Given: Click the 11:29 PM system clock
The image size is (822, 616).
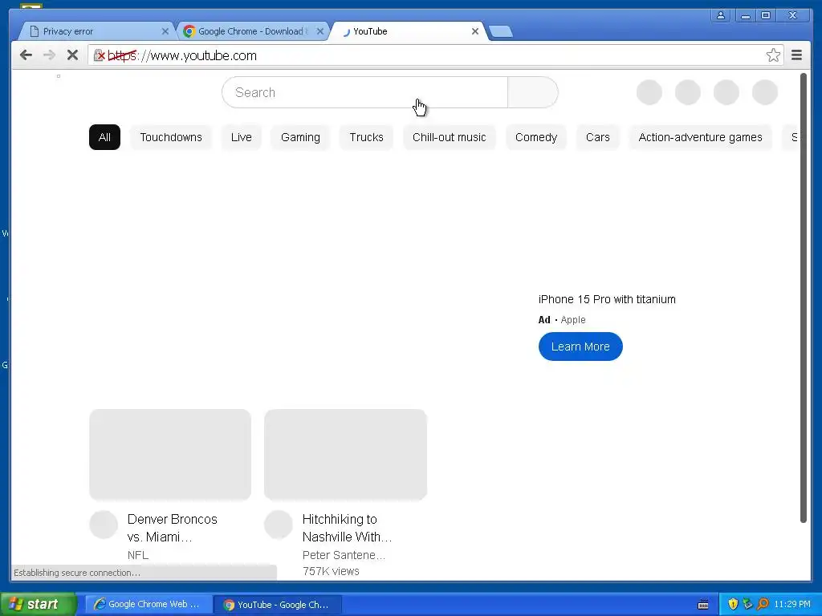Looking at the screenshot, I should tap(792, 604).
